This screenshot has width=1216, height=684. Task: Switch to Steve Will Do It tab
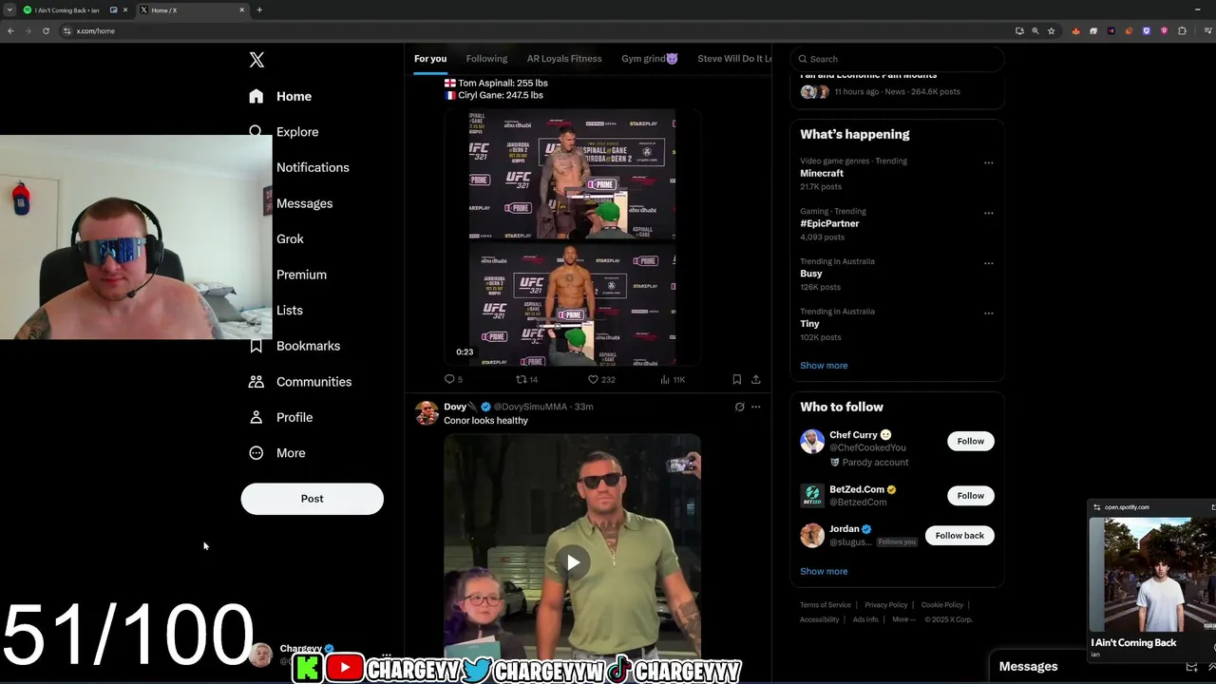click(734, 59)
